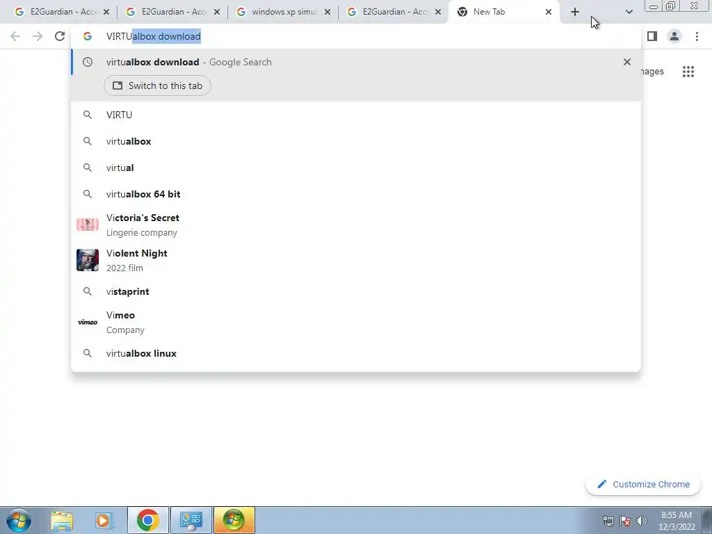This screenshot has width=712, height=534.
Task: Open the tab search chevron dropdown
Action: (x=629, y=13)
